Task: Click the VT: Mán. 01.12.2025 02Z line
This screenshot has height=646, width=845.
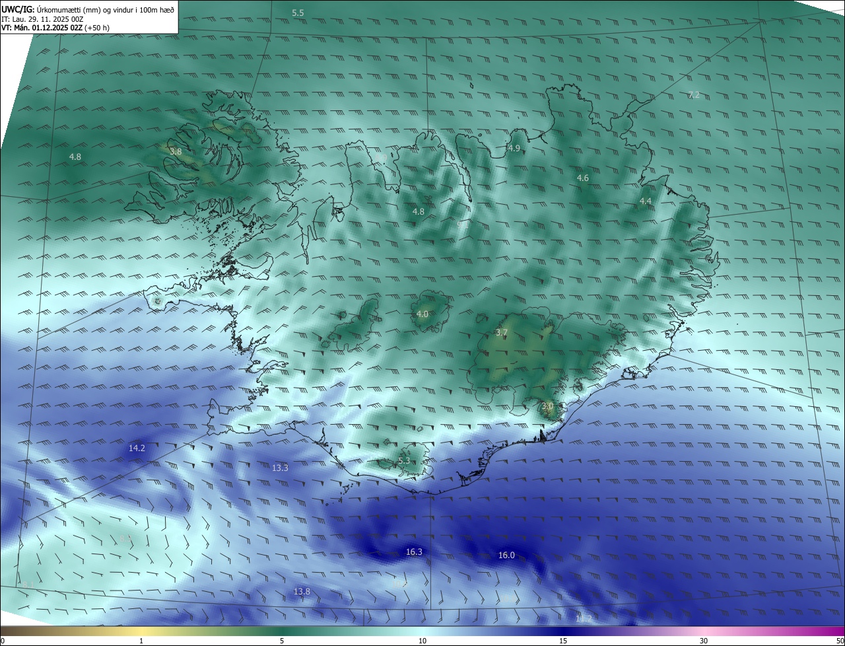Action: (x=55, y=28)
